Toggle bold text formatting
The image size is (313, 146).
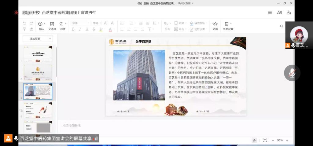(73, 29)
